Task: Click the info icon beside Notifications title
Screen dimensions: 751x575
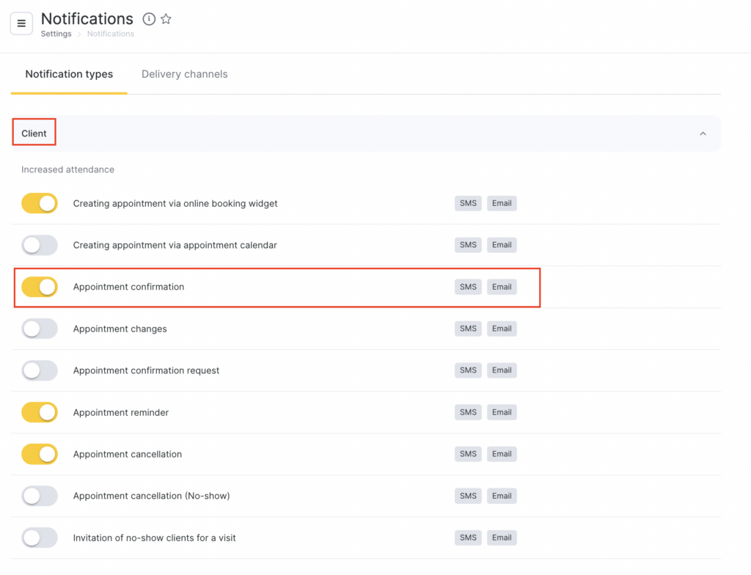Action: click(149, 19)
